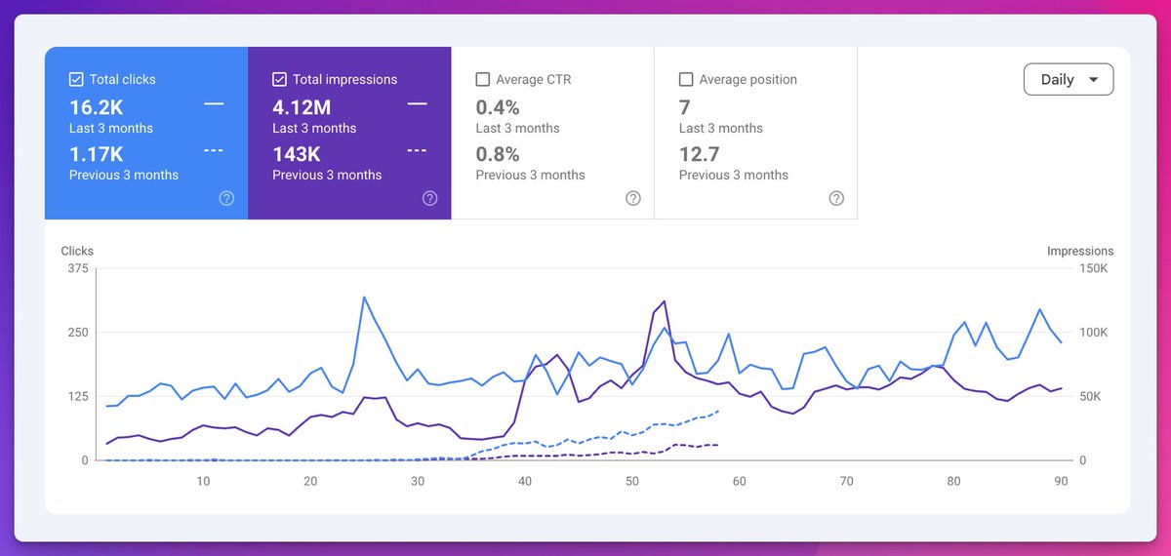Click the 250 clicks axis value
The image size is (1171, 556).
coord(76,333)
